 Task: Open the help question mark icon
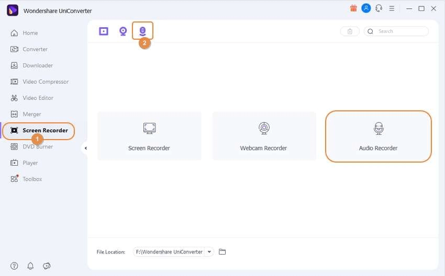click(x=14, y=266)
